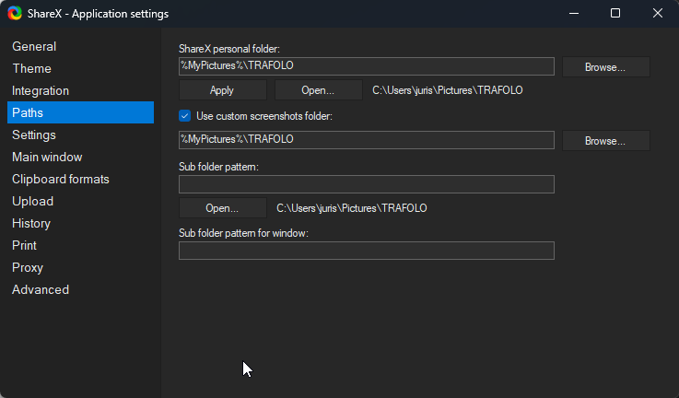Click the 'Sub folder pattern for window:' label
This screenshot has width=679, height=398.
(243, 233)
